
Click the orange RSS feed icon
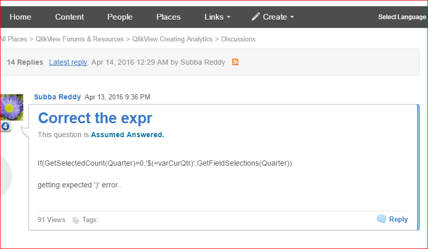coord(235,62)
